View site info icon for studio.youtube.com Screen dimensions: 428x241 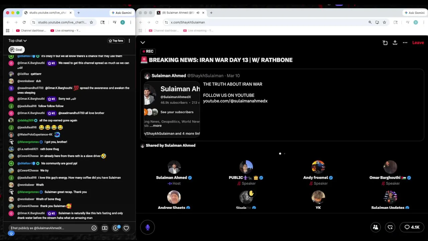point(33,22)
